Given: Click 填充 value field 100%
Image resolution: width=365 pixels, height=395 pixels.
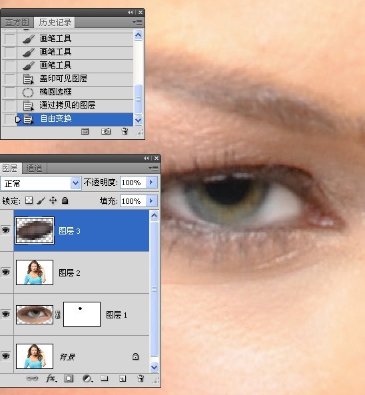Looking at the screenshot, I should [x=133, y=200].
